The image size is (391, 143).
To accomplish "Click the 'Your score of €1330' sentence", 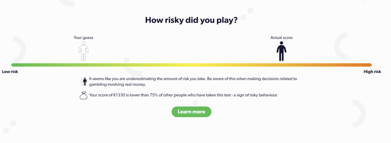I will pyautogui.click(x=183, y=95).
